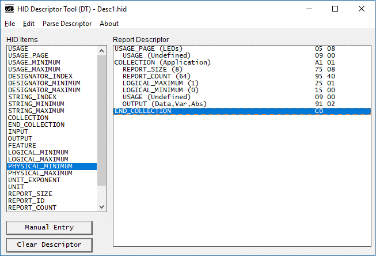Select the COLLECTION (Application) descriptor line
The height and width of the screenshot is (256, 376).
tap(242, 62)
